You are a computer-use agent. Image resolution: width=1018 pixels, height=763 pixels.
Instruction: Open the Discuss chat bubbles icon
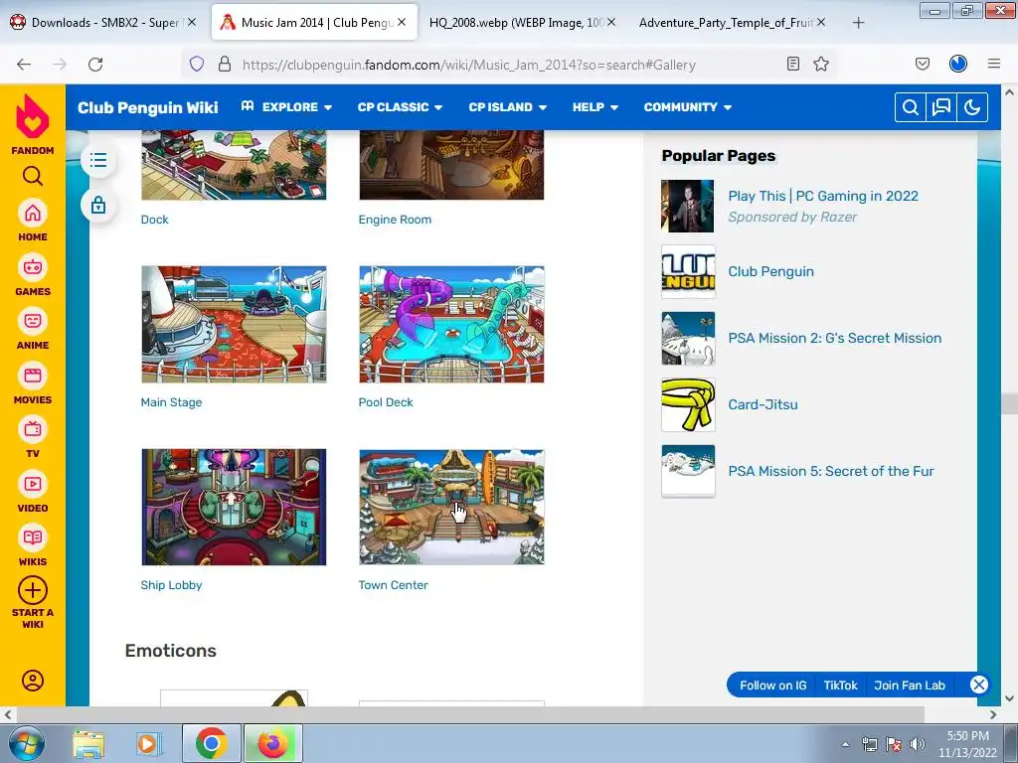click(941, 107)
